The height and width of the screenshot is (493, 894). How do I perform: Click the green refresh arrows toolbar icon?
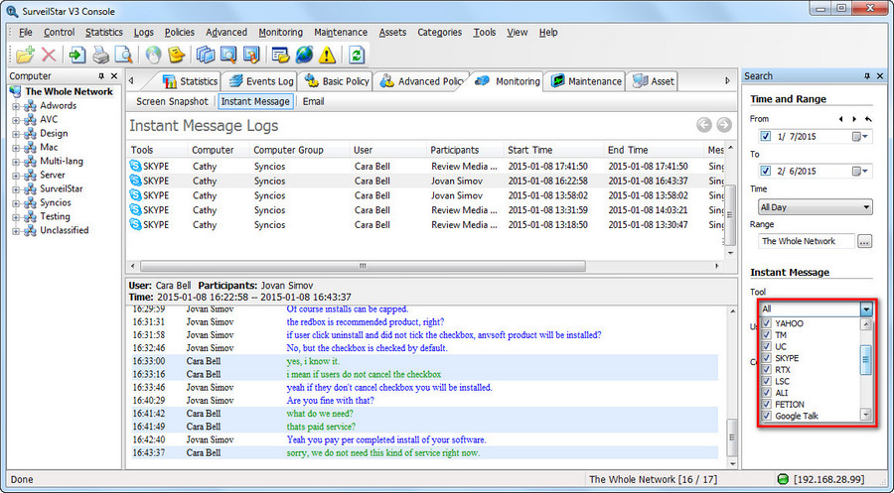tap(357, 55)
